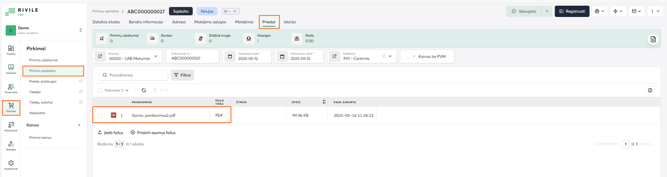Click the Registruoti button
Viewport: 667px width, 177px height.
click(572, 11)
